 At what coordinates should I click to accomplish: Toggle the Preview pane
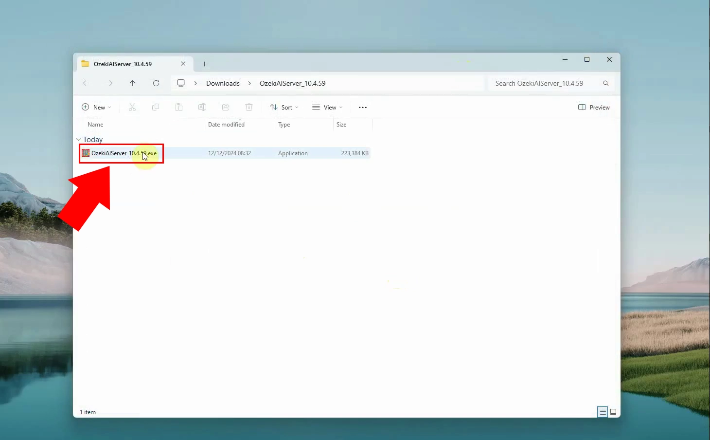(x=594, y=107)
